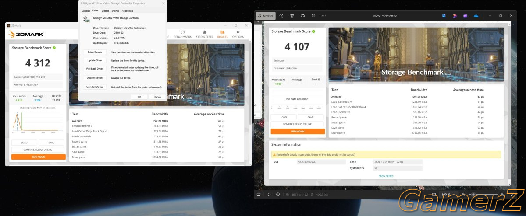
Task: Delete the image with trash icon
Action: click(292, 16)
